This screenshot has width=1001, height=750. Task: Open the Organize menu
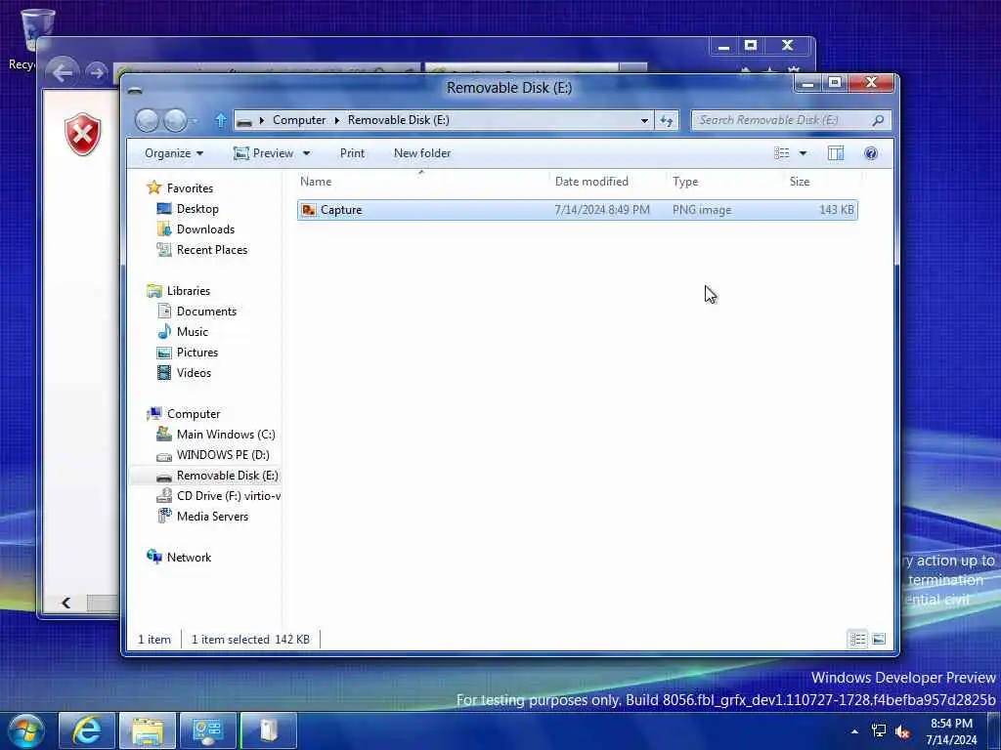174,153
